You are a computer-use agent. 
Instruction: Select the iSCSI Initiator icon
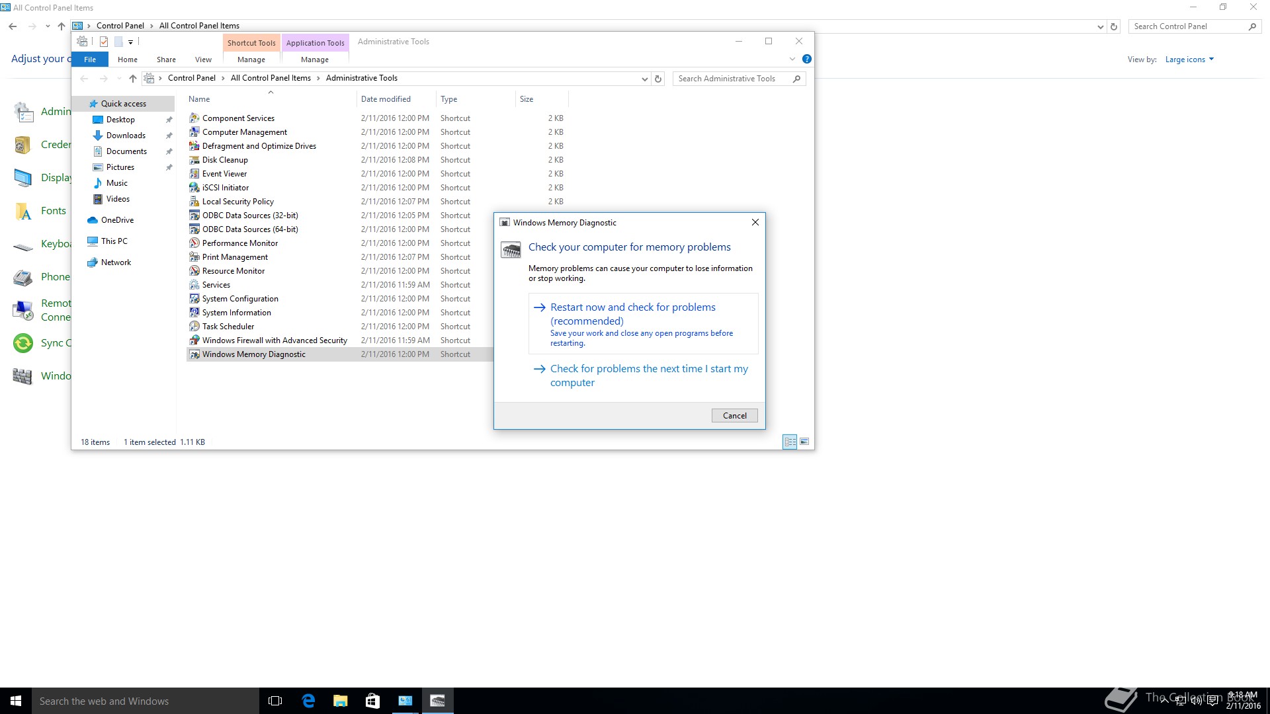pos(194,187)
